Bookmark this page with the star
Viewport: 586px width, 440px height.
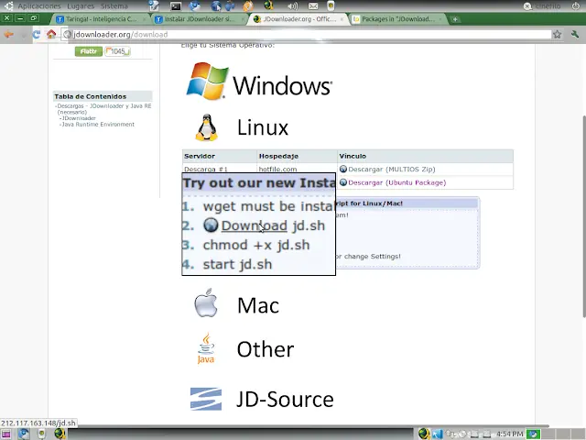[x=558, y=35]
